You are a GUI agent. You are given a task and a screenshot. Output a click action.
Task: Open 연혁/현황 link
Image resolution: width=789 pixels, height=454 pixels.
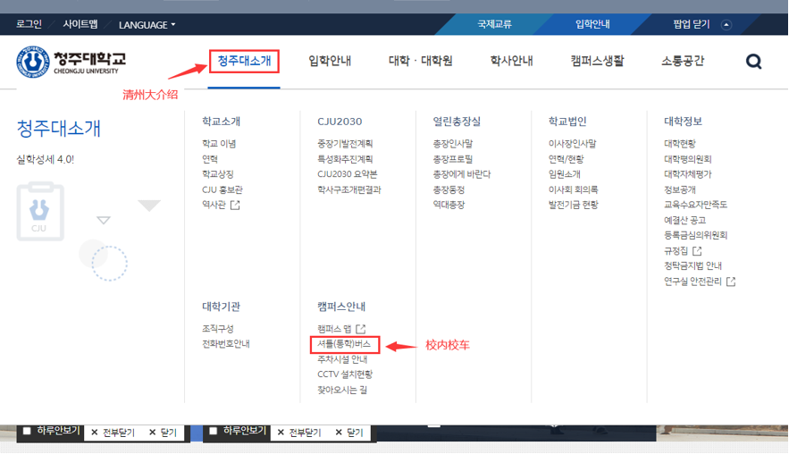[x=567, y=159]
